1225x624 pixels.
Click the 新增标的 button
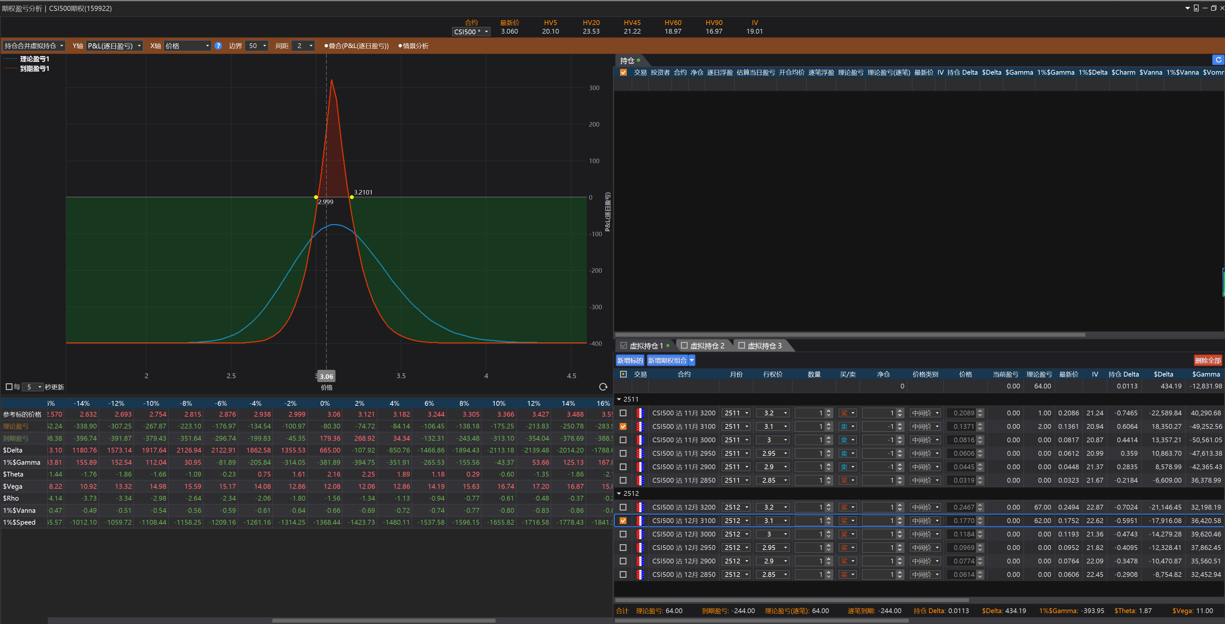pyautogui.click(x=630, y=361)
